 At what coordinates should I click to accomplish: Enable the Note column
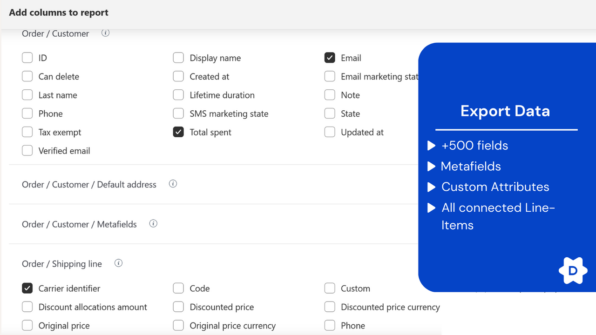330,95
